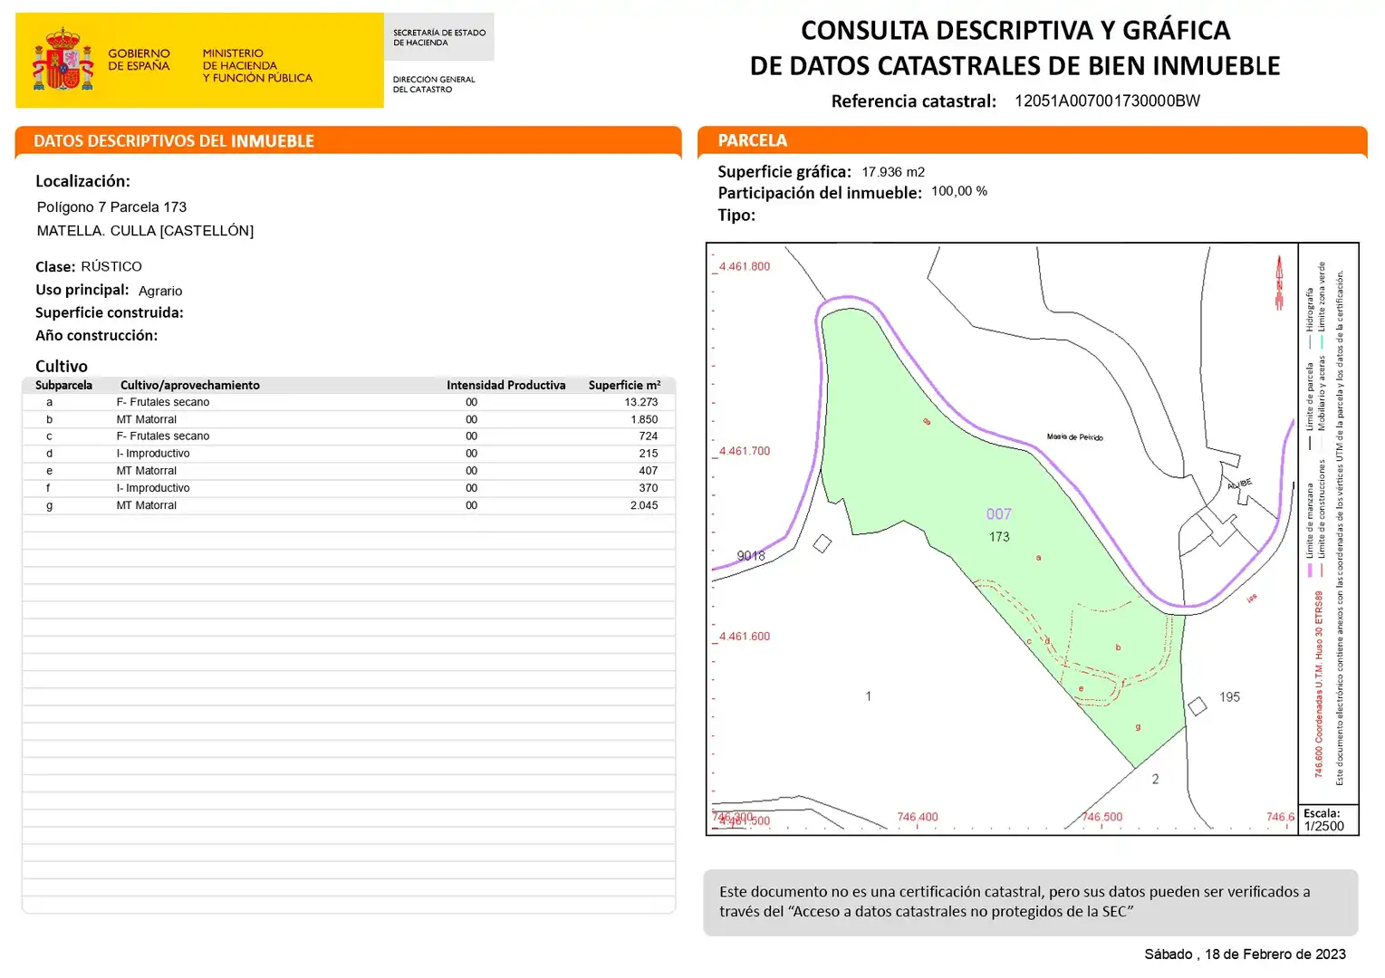
Task: Select the small building outline beside 9018
Action: [822, 543]
